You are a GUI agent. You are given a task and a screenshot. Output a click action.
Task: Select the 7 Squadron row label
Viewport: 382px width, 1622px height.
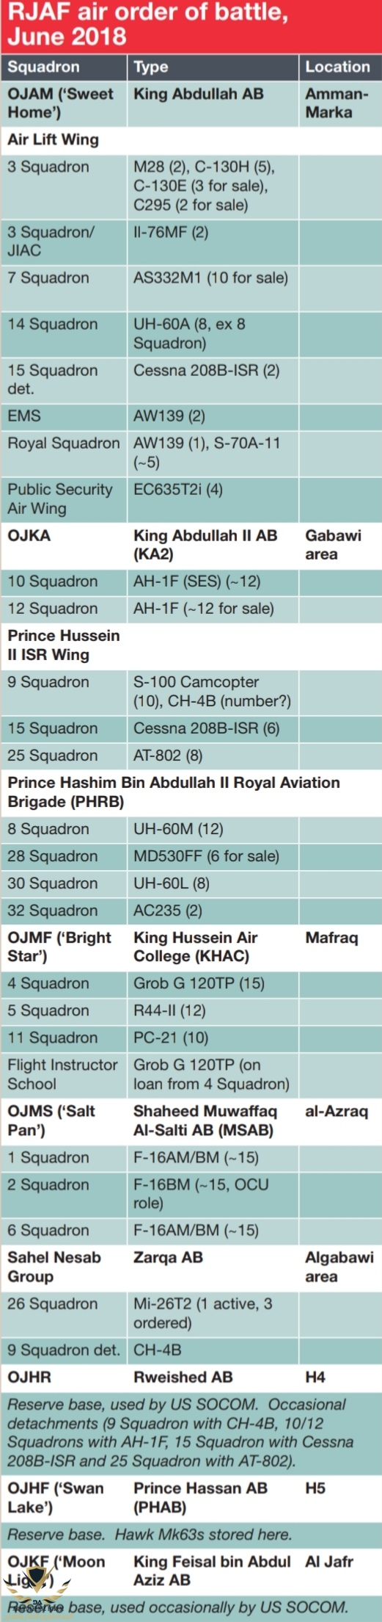48,278
